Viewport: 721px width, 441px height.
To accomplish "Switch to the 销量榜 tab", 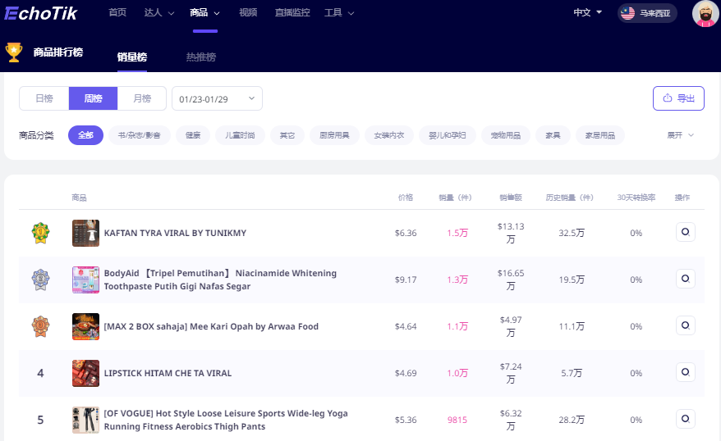I will (132, 57).
